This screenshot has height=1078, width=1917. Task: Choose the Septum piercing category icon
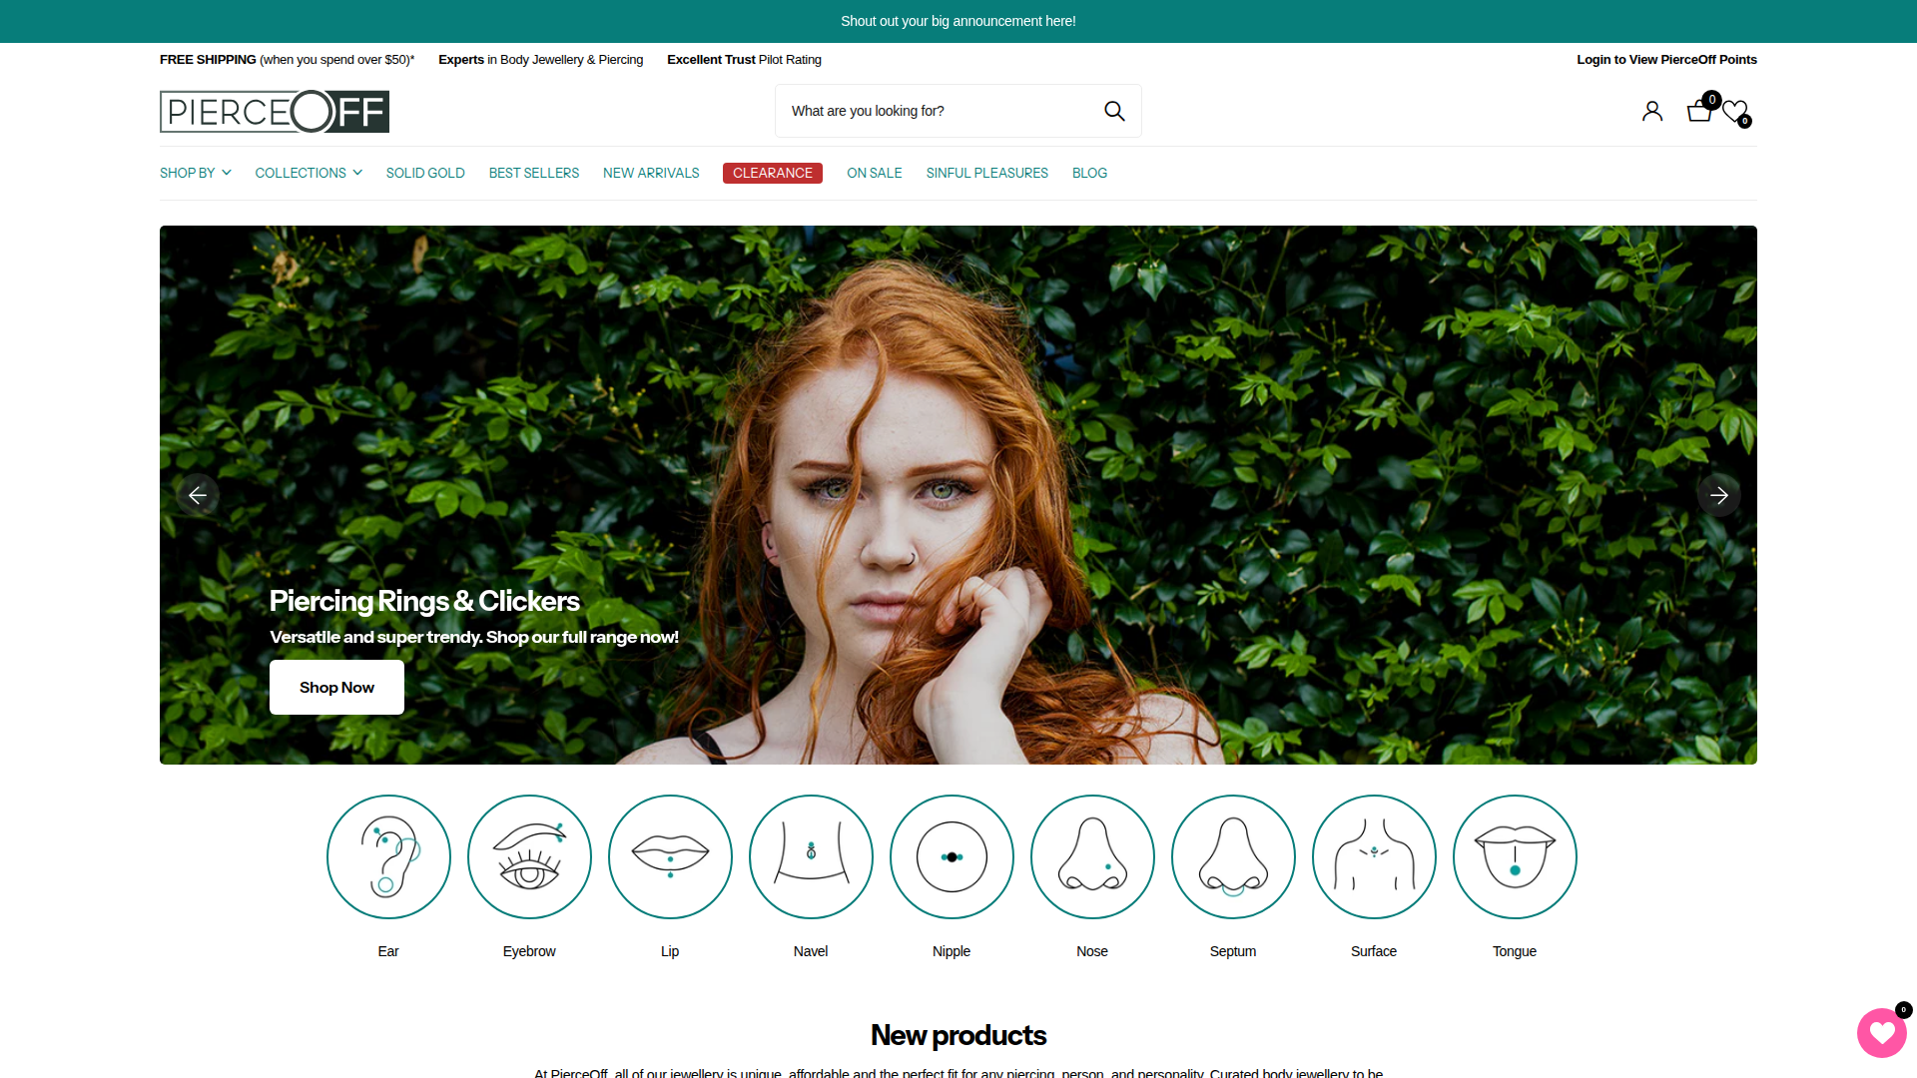pos(1233,856)
